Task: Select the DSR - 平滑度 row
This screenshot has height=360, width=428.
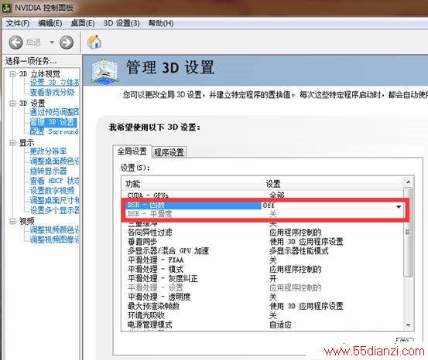Action: pyautogui.click(x=263, y=214)
